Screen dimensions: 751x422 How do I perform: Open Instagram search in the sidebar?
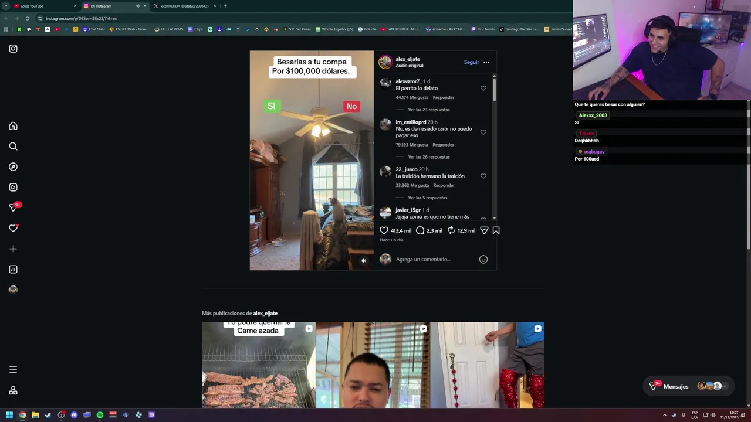13,147
